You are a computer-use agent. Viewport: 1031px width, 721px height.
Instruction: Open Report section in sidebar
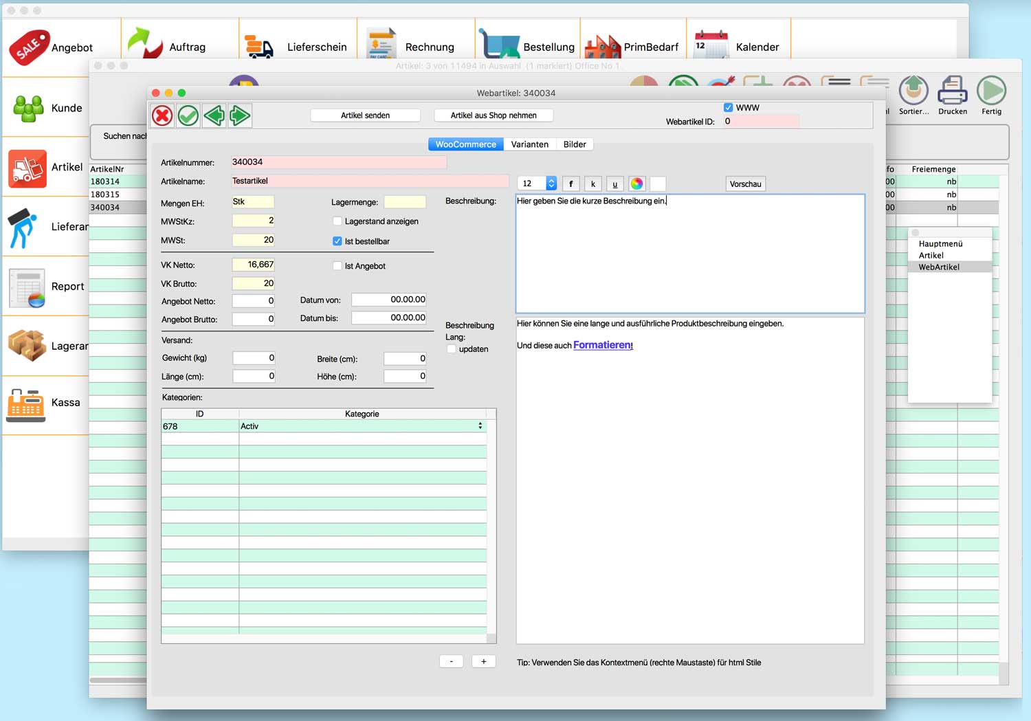coord(47,287)
